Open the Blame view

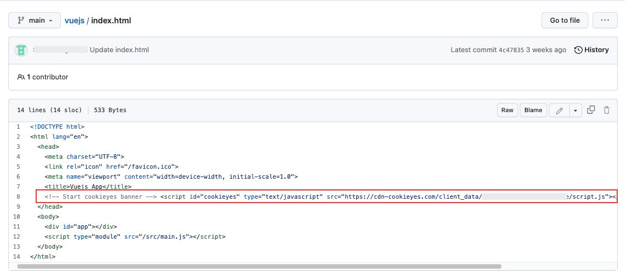(x=533, y=110)
